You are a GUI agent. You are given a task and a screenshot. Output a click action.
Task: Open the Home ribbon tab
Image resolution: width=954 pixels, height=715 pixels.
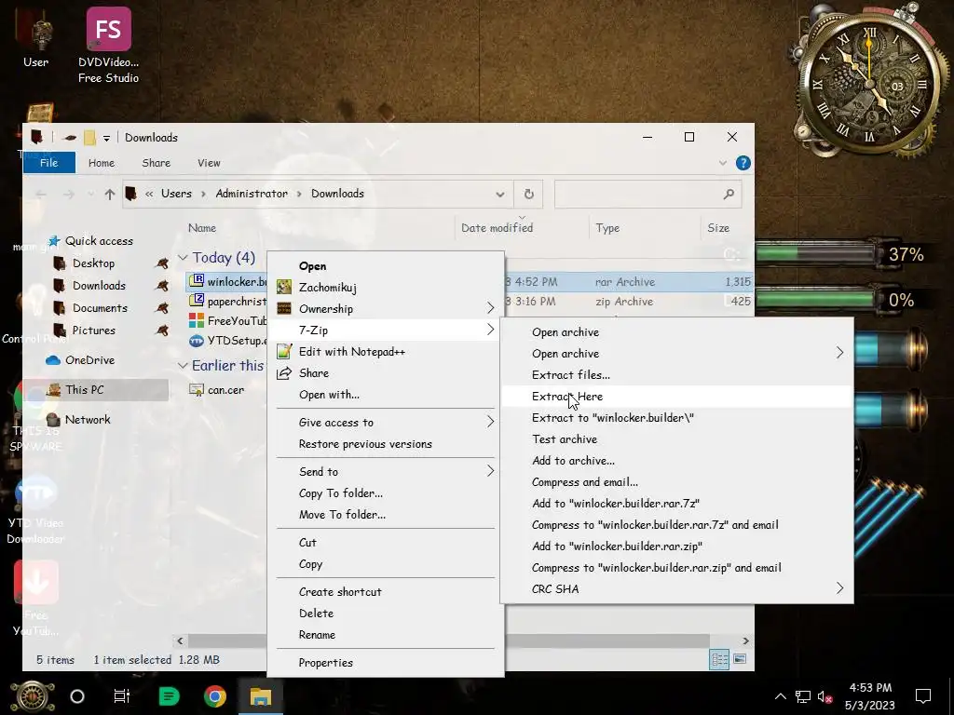pyautogui.click(x=101, y=163)
